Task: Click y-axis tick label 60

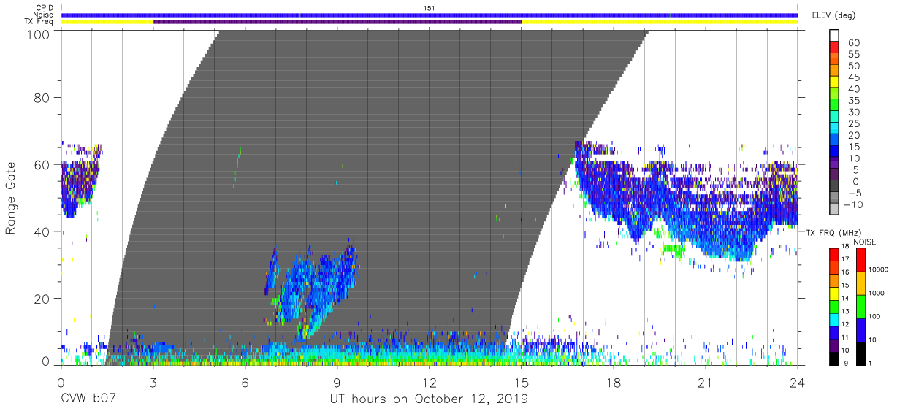Action: tap(42, 164)
